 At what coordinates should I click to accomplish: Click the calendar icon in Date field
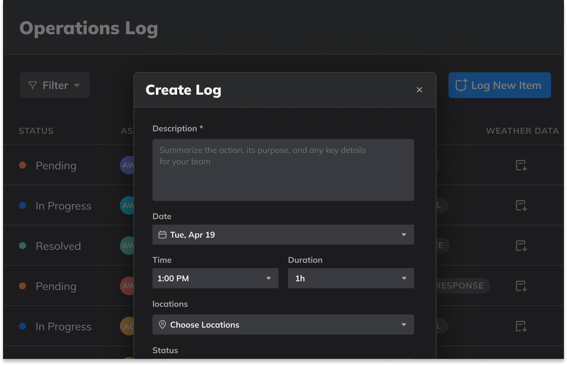pos(162,235)
